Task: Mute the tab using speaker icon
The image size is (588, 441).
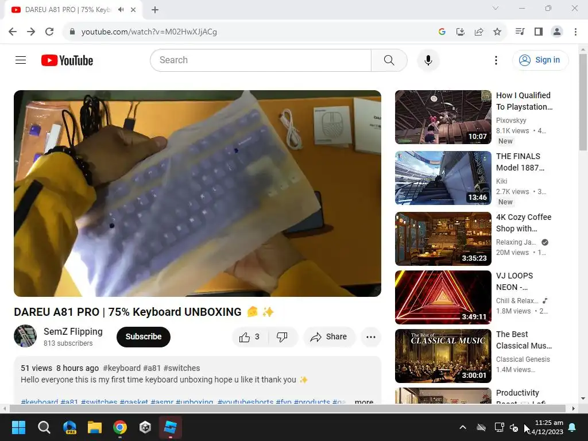Action: [x=121, y=10]
